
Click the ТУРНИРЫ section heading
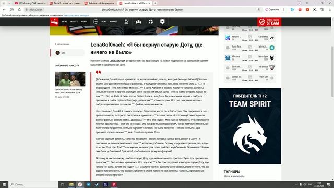(x=232, y=172)
